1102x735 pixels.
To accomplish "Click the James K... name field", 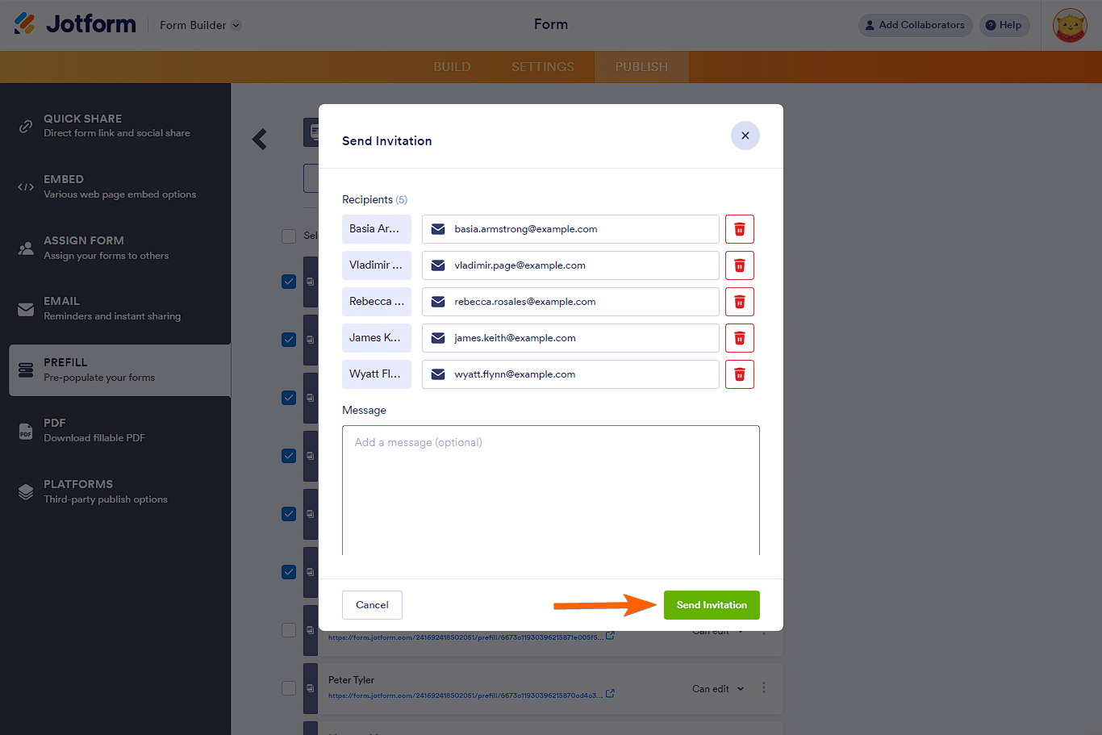I will coord(377,338).
